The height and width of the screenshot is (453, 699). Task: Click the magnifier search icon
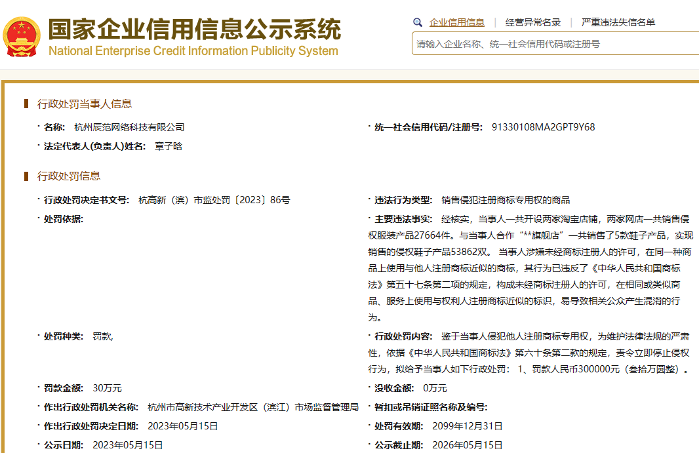(x=418, y=22)
